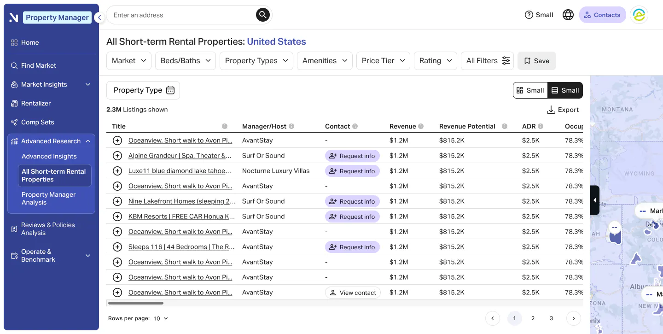
Task: Open the Beds/Baths filter dropdown
Action: tap(186, 61)
